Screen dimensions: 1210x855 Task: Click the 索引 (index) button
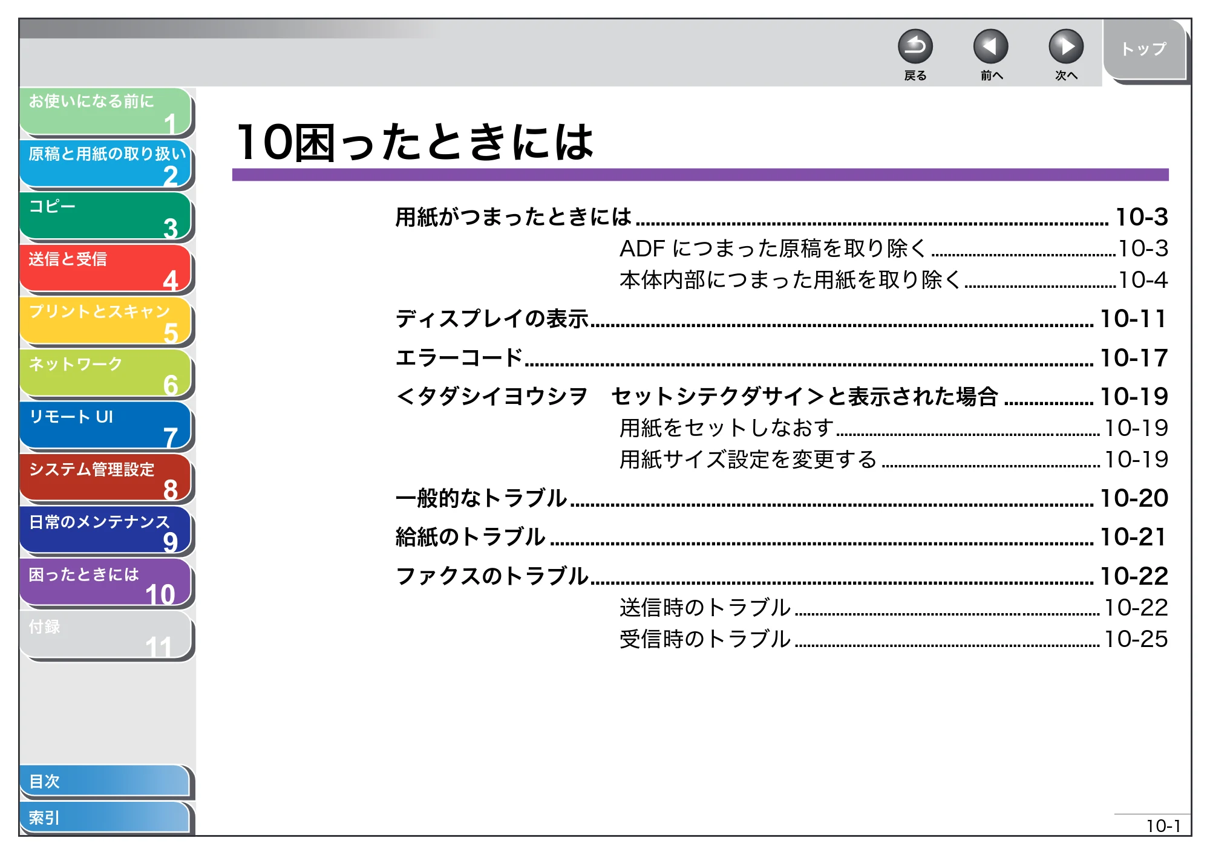coord(105,818)
